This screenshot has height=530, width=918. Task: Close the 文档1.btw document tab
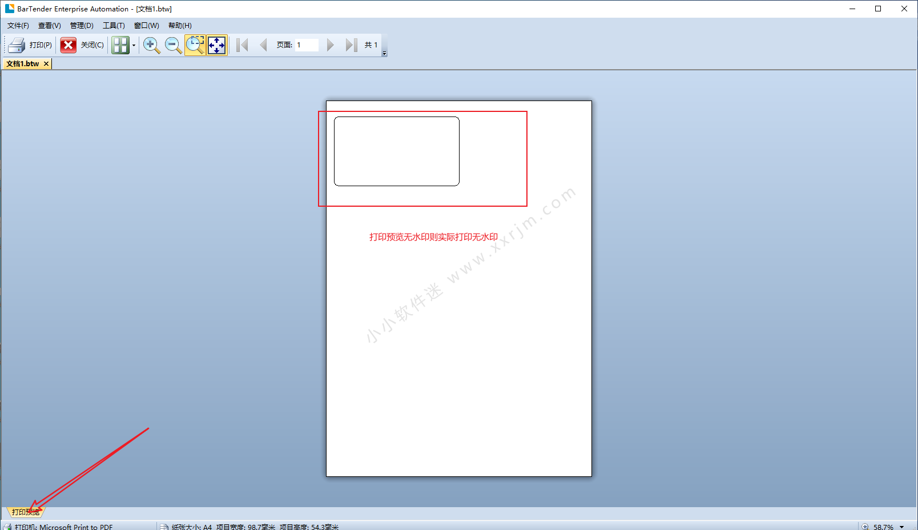[46, 64]
